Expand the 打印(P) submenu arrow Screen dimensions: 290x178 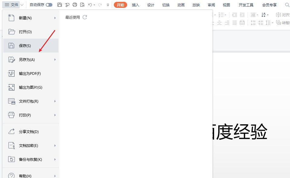pyautogui.click(x=55, y=115)
